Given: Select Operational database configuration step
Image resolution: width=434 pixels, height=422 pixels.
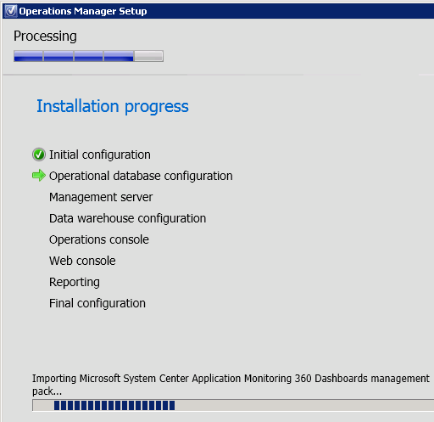Looking at the screenshot, I should click(141, 176).
